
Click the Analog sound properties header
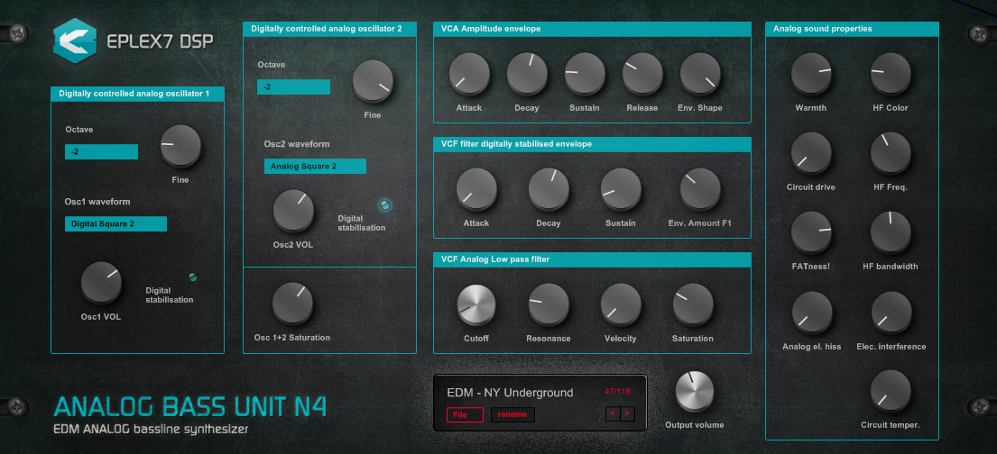[853, 29]
